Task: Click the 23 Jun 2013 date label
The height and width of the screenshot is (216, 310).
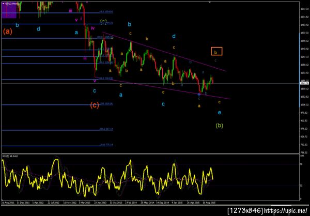Action: pyautogui.click(x=99, y=203)
